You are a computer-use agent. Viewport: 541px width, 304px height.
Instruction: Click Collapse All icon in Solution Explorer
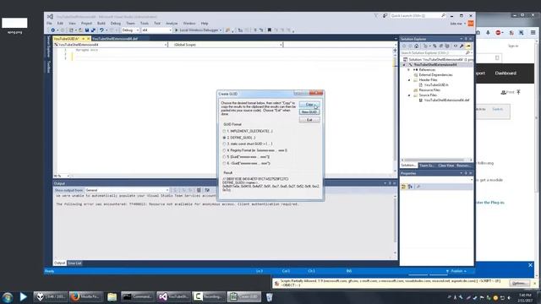440,46
